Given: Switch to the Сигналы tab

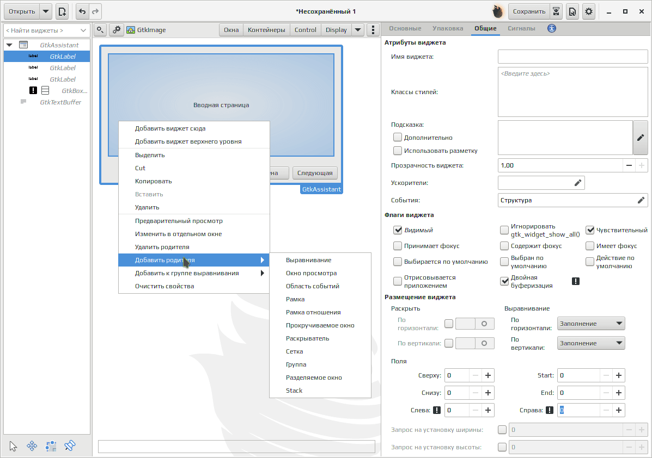Looking at the screenshot, I should pos(521,28).
